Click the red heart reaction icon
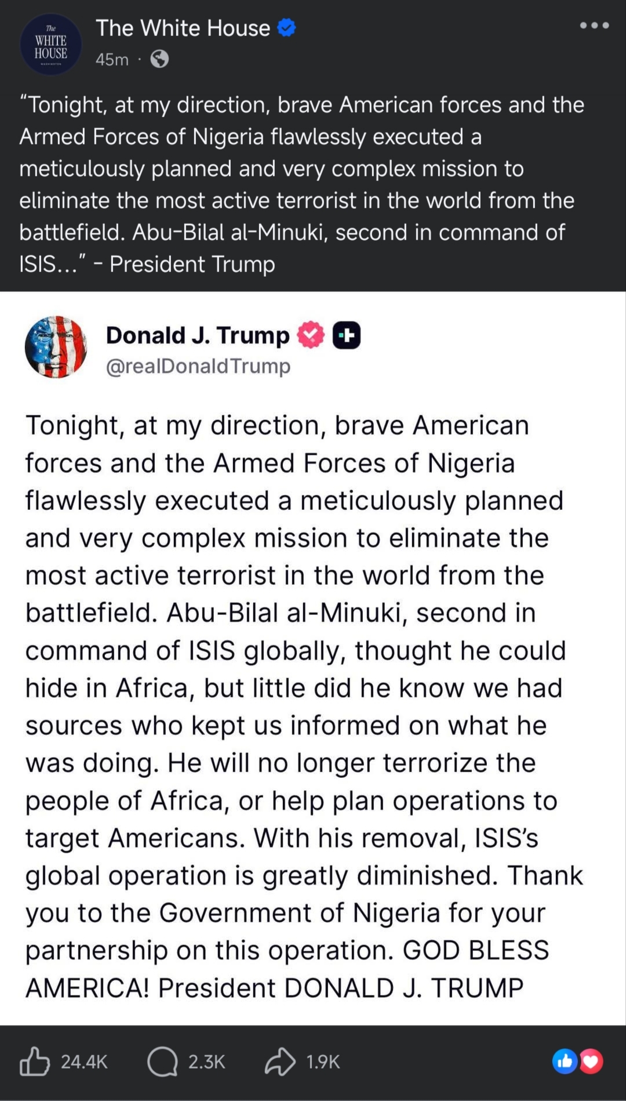The image size is (626, 1101). point(590,1062)
